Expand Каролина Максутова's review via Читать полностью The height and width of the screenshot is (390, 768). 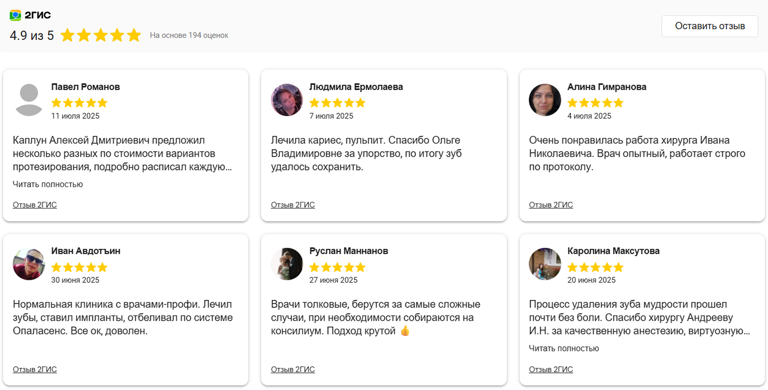coord(564,348)
